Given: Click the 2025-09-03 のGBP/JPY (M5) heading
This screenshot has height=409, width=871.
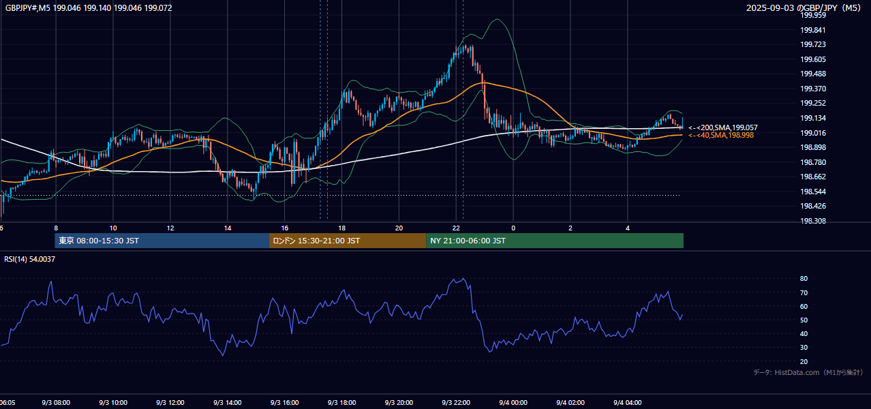Looking at the screenshot, I should (x=804, y=8).
